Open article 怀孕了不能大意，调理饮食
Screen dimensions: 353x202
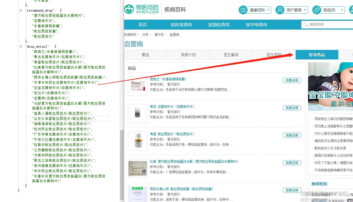[334, 163]
